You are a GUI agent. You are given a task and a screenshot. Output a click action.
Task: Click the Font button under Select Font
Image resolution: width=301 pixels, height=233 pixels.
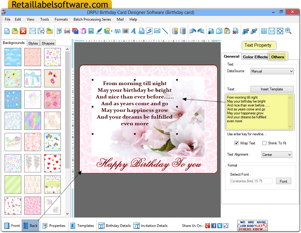(x=283, y=181)
